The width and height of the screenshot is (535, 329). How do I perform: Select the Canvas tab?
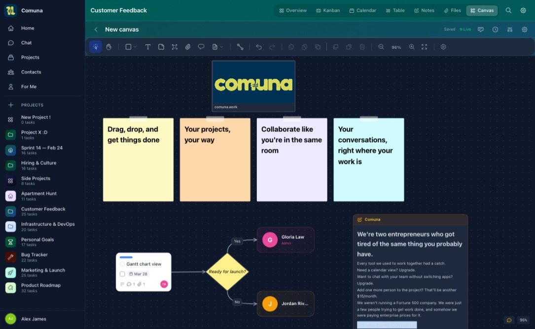tap(482, 10)
